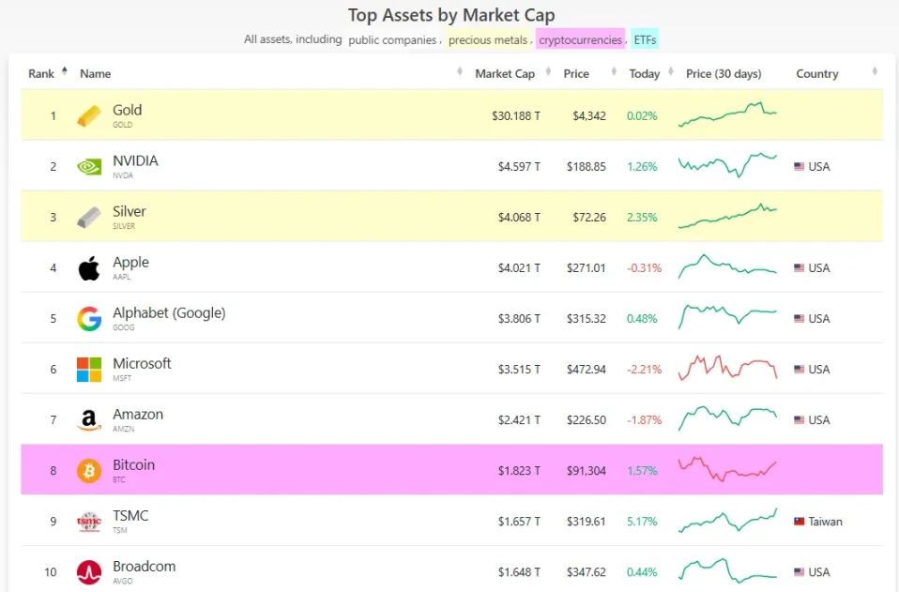Click the TSMC logo icon
Screen dimensions: 899x592
click(x=89, y=522)
